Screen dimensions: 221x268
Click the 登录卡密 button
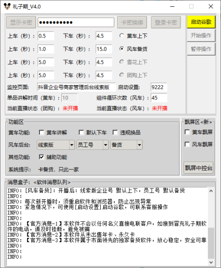(166, 22)
